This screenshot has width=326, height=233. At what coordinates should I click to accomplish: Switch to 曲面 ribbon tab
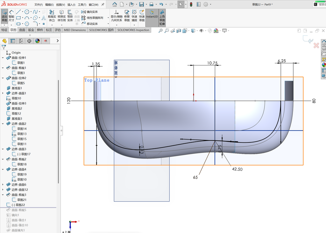(22, 30)
